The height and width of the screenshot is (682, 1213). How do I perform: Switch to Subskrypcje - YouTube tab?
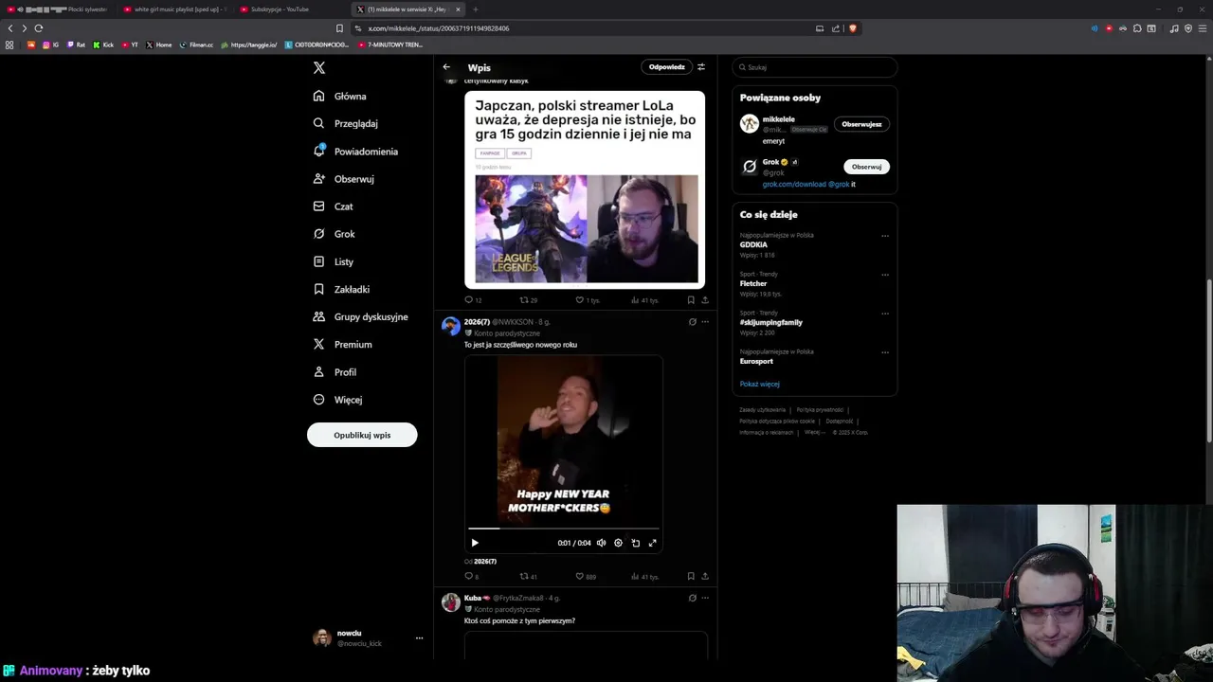[290, 9]
